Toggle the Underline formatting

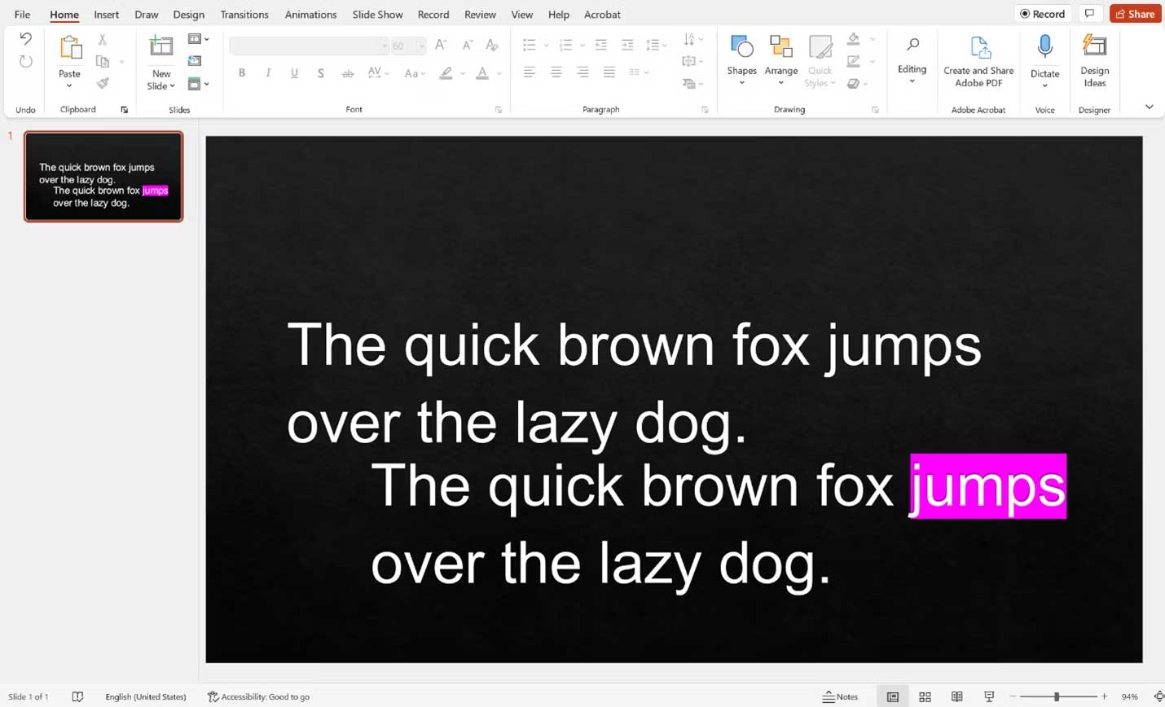click(x=294, y=72)
